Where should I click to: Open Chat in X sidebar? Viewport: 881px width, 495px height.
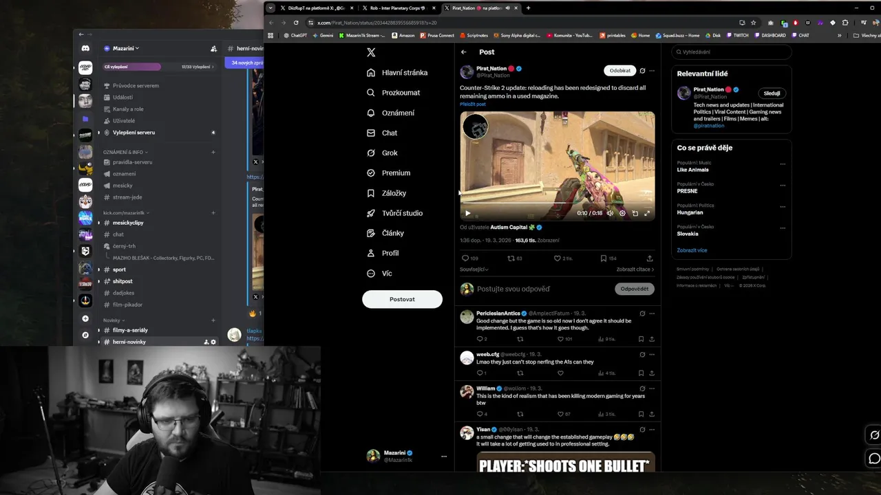[x=382, y=133]
